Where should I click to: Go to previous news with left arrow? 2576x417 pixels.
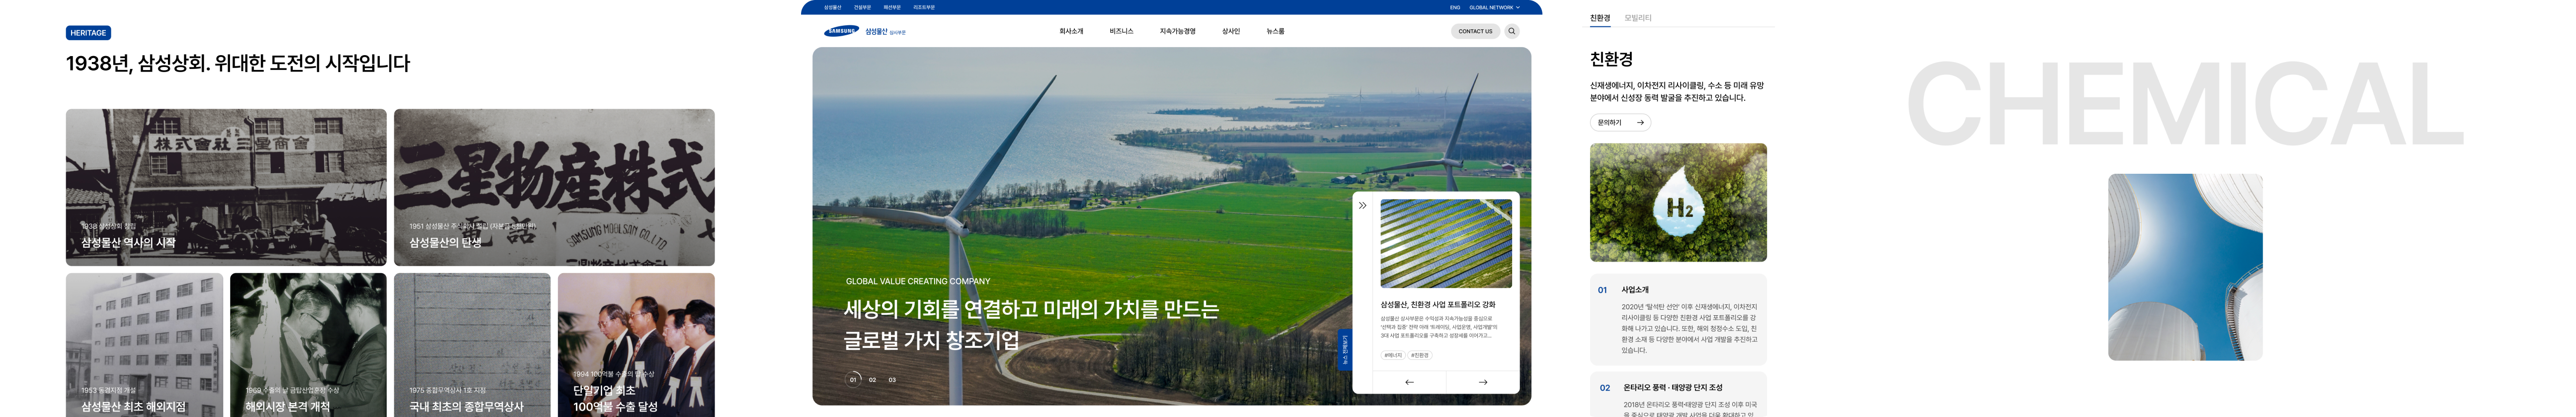(x=1409, y=382)
